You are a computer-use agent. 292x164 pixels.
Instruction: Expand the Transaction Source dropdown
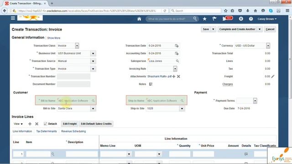(x=93, y=61)
